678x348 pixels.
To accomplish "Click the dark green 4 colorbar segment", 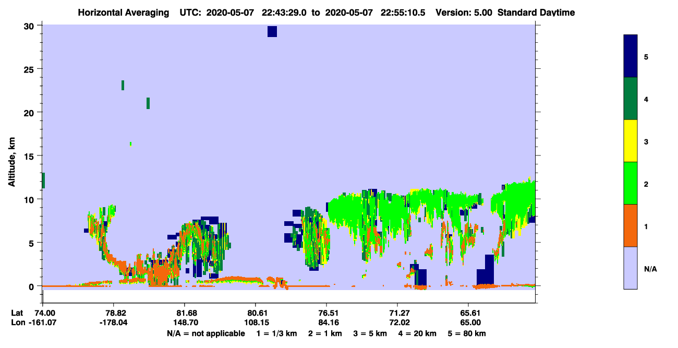I will 631,99.
